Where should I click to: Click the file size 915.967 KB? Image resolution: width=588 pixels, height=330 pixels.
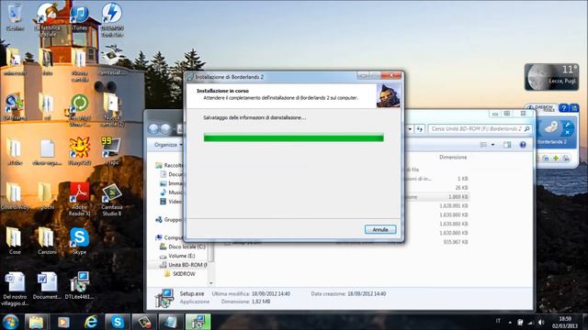pos(456,242)
